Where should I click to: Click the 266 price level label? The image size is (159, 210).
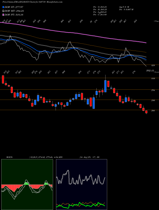[x=153, y=111]
